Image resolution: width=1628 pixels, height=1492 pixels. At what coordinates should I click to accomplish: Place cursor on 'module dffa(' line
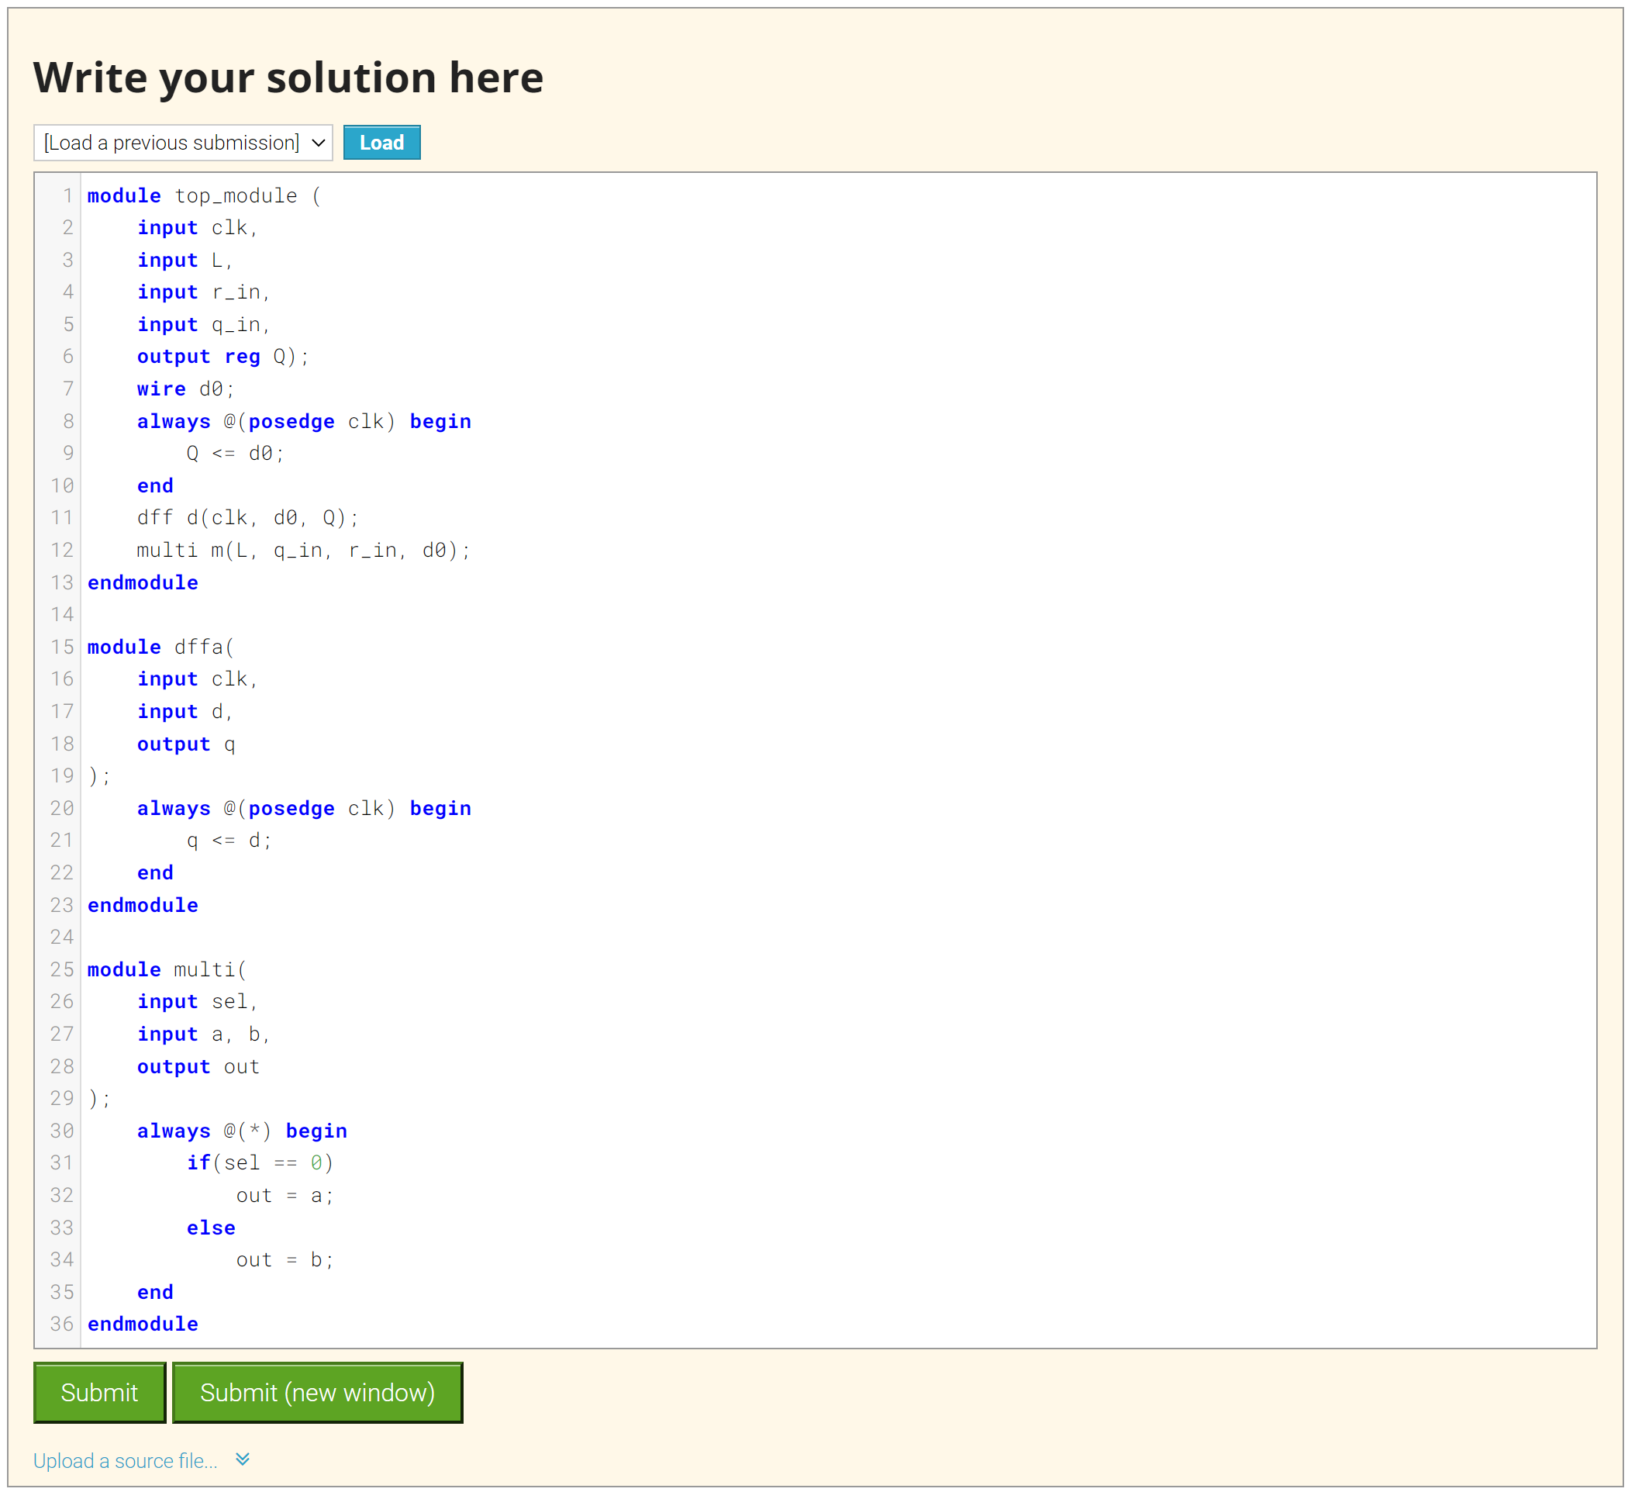pyautogui.click(x=160, y=647)
